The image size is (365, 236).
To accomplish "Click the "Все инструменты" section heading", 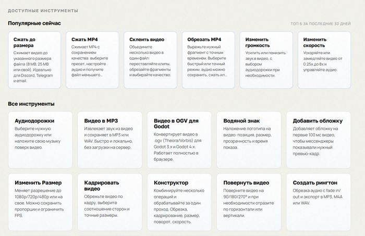I will (x=31, y=104).
